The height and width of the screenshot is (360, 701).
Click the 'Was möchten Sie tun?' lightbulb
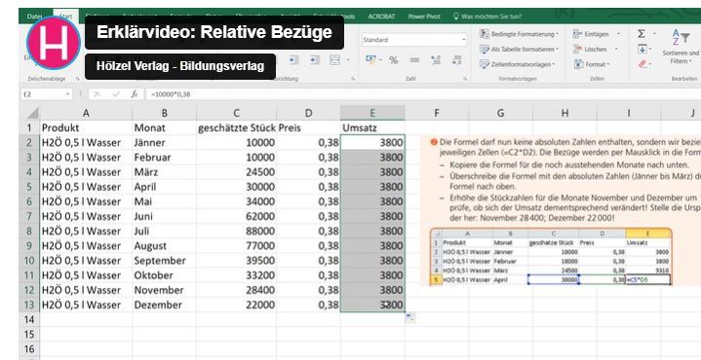click(x=456, y=17)
